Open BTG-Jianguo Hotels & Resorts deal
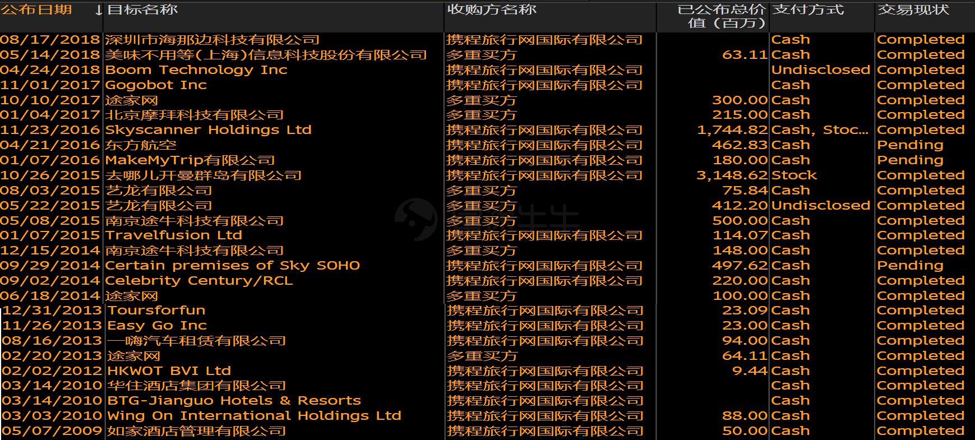 (x=234, y=401)
